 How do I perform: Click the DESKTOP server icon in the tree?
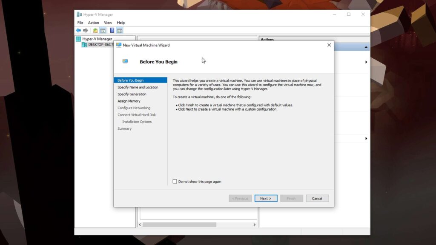[84, 45]
